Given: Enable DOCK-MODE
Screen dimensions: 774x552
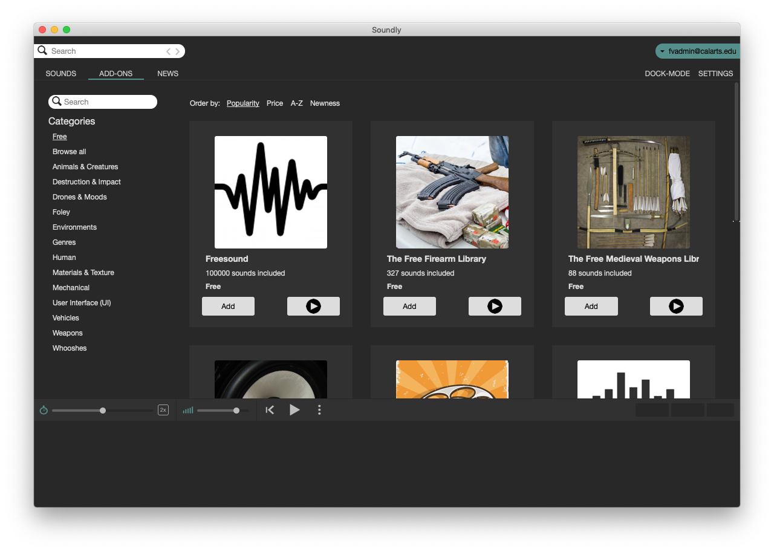Looking at the screenshot, I should [x=667, y=73].
